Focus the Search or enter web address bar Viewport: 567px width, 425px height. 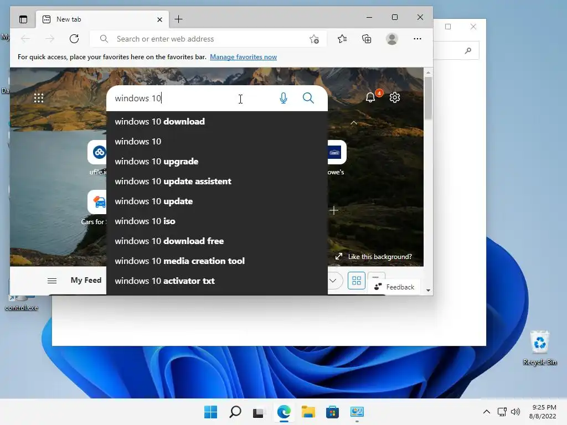[x=208, y=39]
